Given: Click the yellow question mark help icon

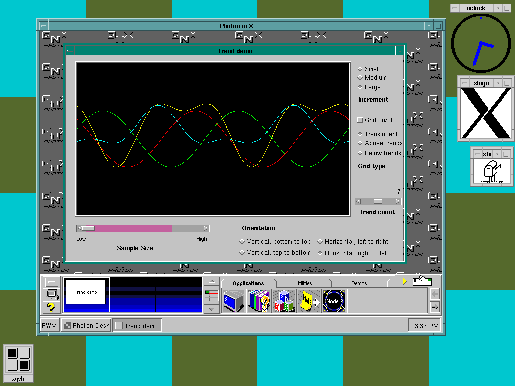Looking at the screenshot, I should pyautogui.click(x=51, y=307).
